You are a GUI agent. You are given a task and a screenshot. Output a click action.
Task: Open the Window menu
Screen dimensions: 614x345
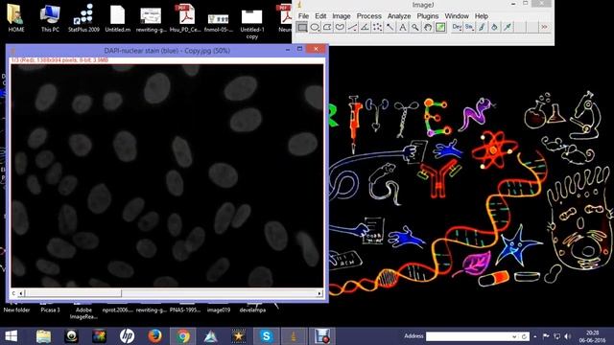click(457, 16)
